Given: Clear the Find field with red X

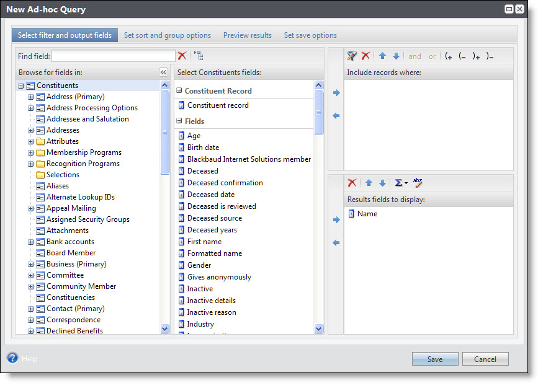Looking at the screenshot, I should coord(182,56).
